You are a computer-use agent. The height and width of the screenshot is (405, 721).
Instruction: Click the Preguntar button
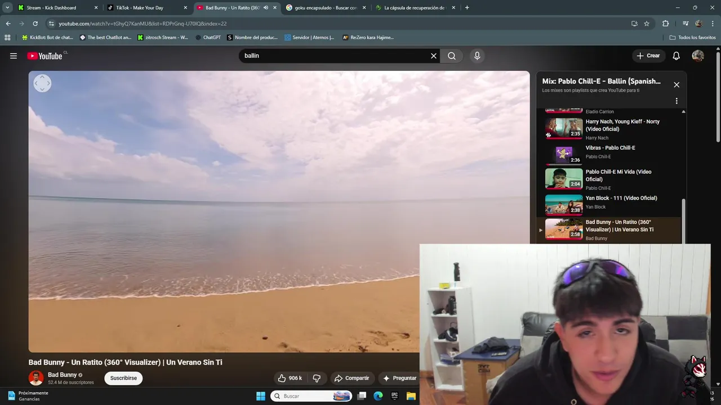coord(399,378)
